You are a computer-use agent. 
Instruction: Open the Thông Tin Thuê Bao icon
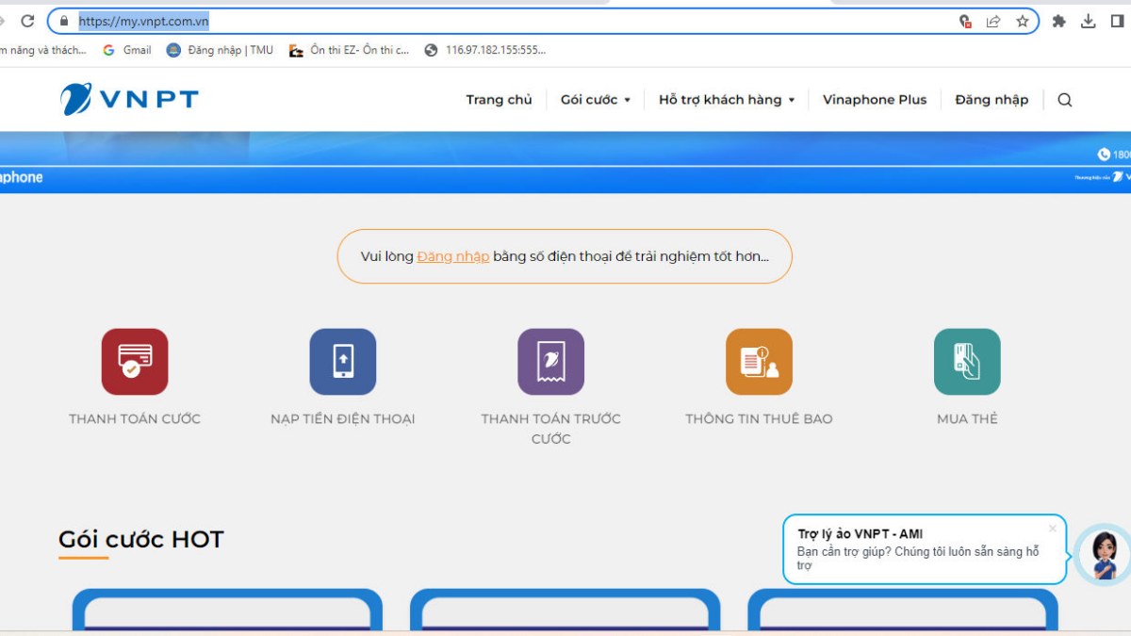click(x=759, y=362)
